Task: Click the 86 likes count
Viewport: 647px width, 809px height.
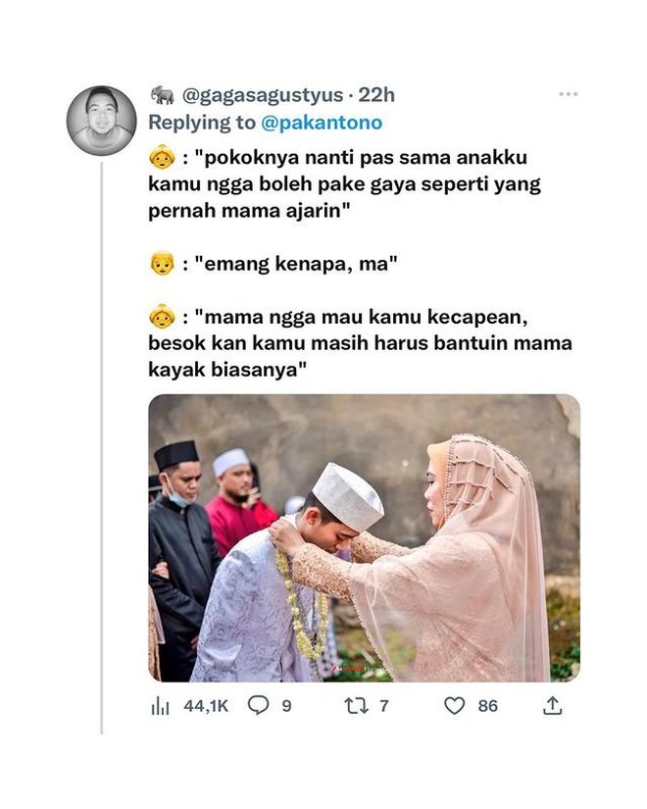Action: pyautogui.click(x=487, y=706)
